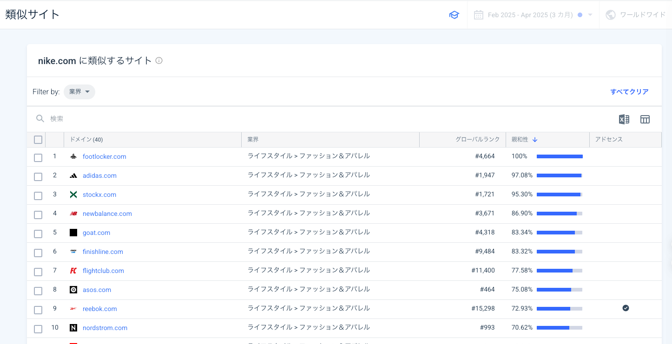
Task: Click the 97.08% affinity bar for adidas.com
Action: click(x=560, y=175)
